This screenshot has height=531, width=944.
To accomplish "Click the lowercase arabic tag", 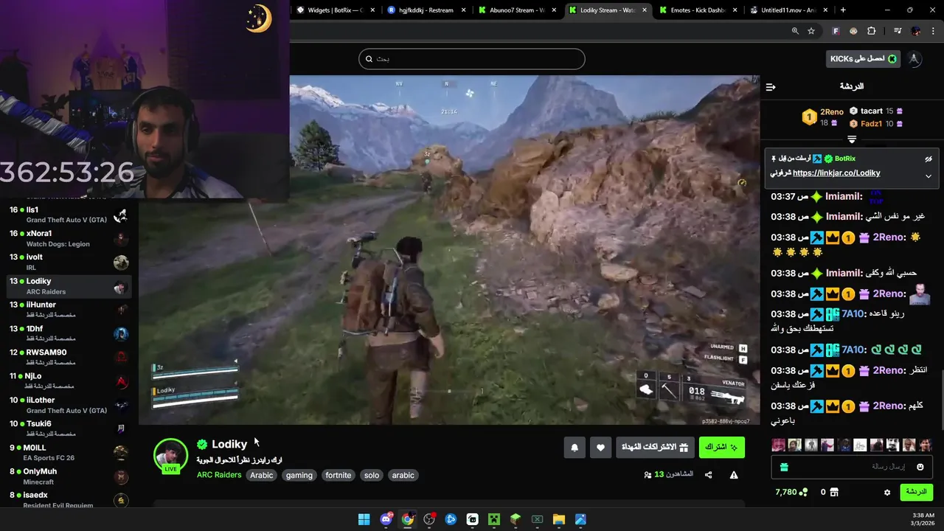I will point(403,476).
